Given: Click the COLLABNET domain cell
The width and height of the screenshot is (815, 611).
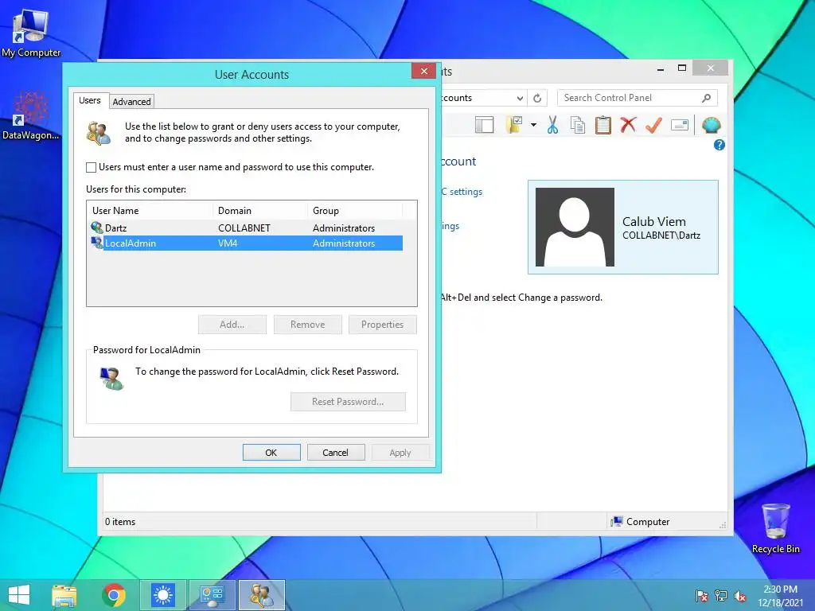Looking at the screenshot, I should pos(244,228).
